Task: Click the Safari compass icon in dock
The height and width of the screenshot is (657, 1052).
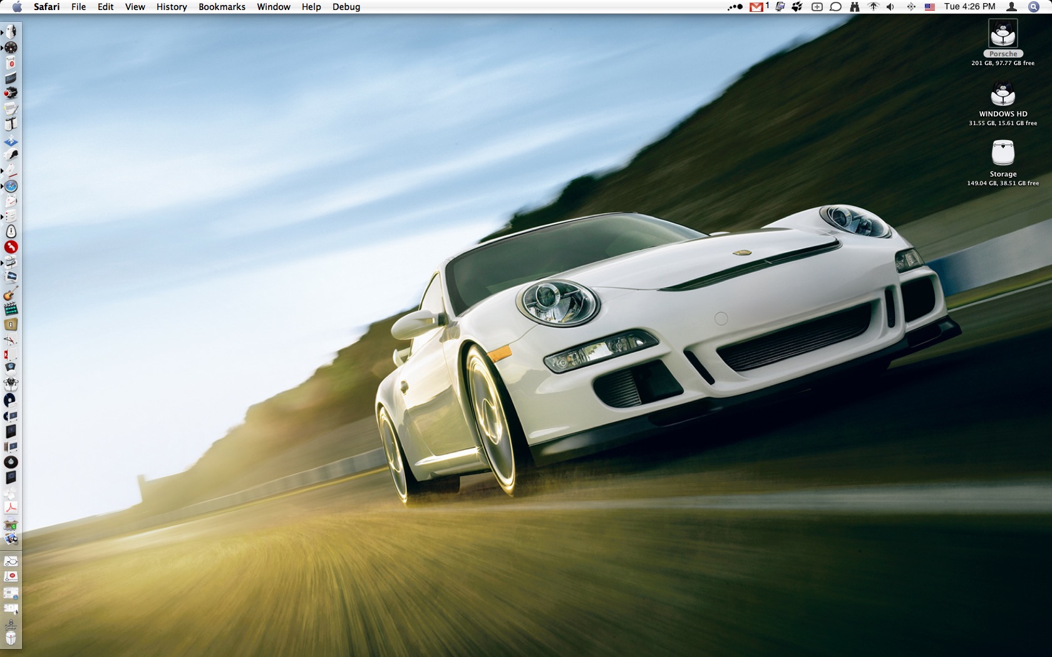Action: [11, 186]
